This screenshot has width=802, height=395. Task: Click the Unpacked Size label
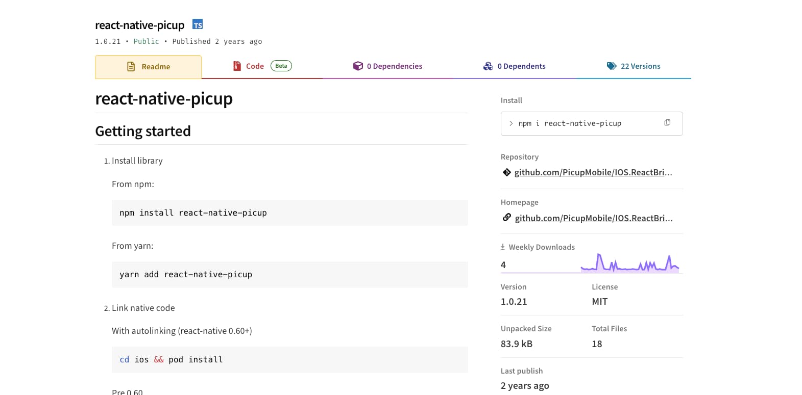pos(526,329)
